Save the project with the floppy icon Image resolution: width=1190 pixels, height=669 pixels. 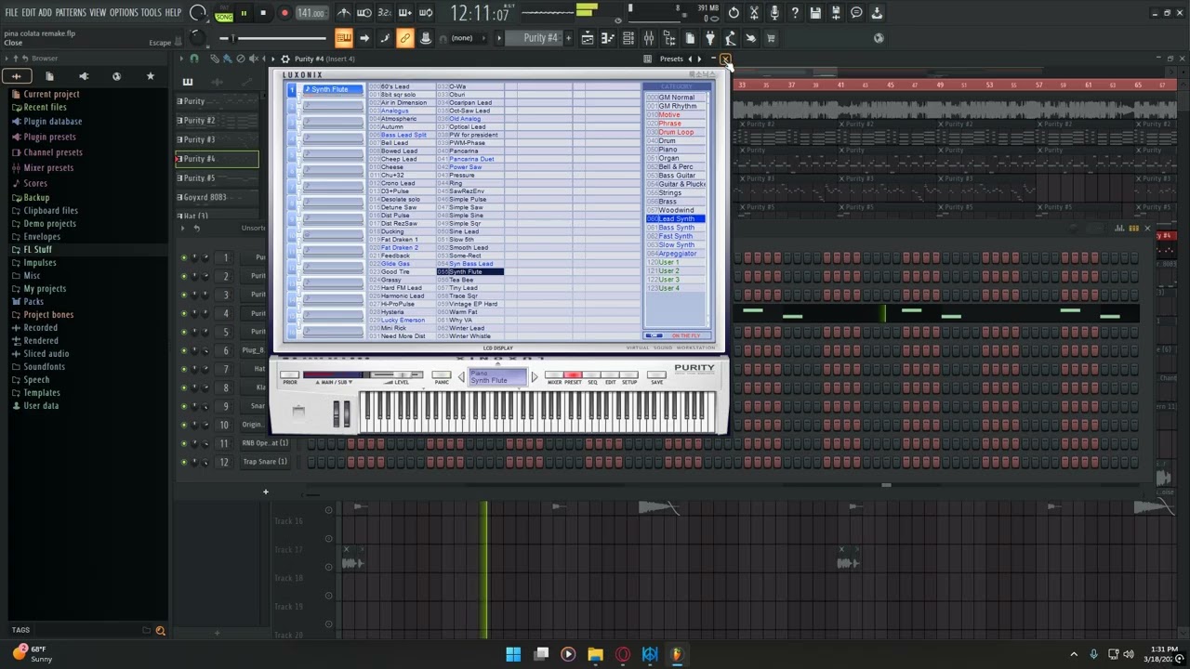pos(815,13)
